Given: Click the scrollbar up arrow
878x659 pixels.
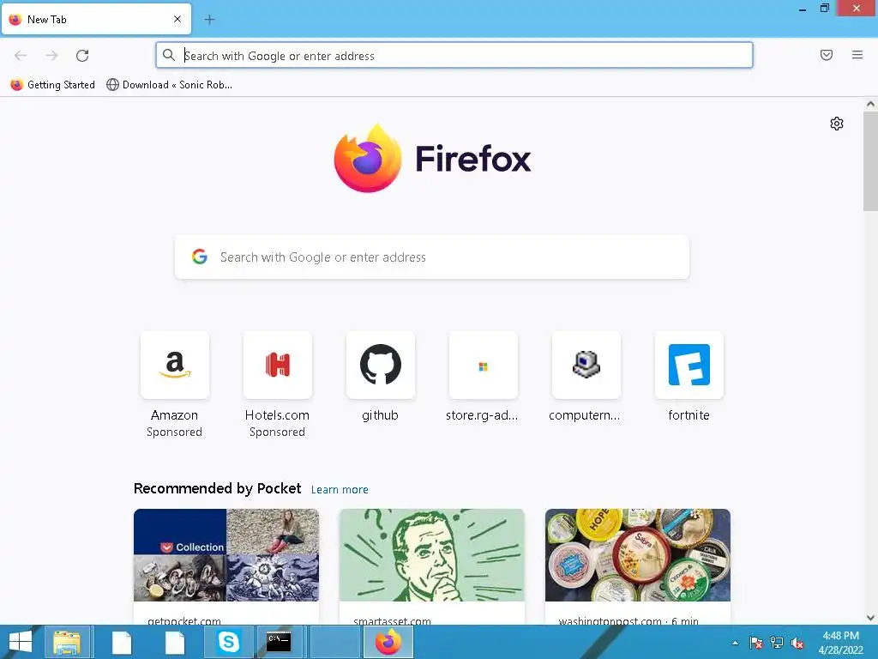Looking at the screenshot, I should click(870, 104).
